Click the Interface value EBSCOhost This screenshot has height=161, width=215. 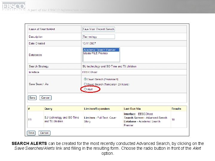(90, 72)
